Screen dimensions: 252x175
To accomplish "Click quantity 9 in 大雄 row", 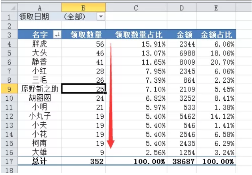I will pos(83,152).
